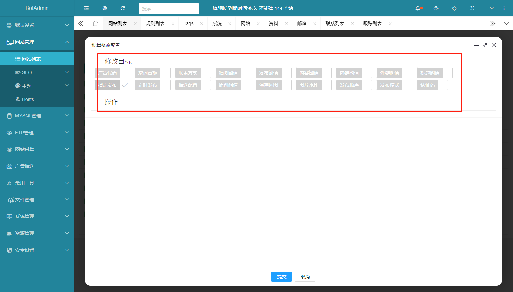Open the vertical three-dot more menu
The width and height of the screenshot is (513, 292).
click(x=504, y=8)
